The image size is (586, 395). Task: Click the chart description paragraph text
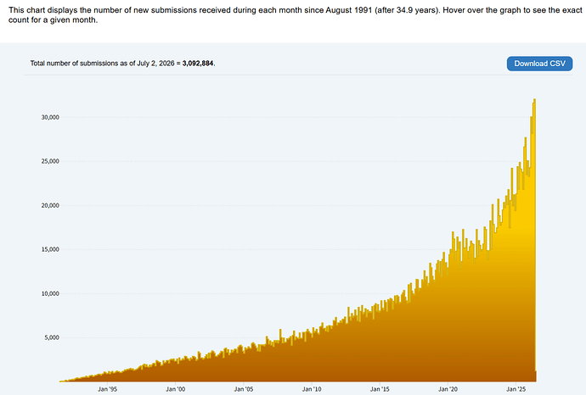[x=296, y=15]
